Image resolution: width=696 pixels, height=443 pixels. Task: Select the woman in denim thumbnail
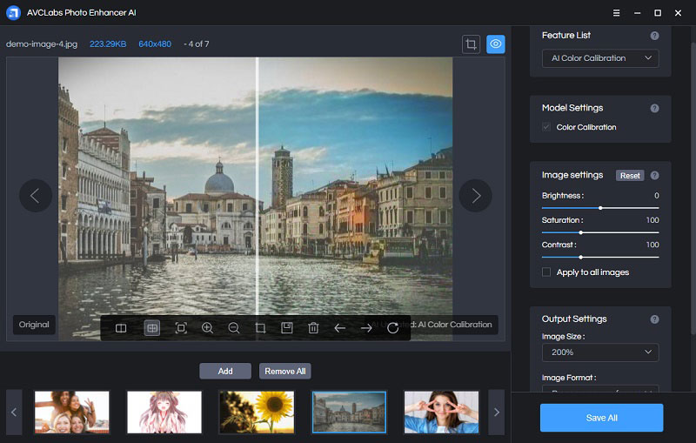(441, 412)
